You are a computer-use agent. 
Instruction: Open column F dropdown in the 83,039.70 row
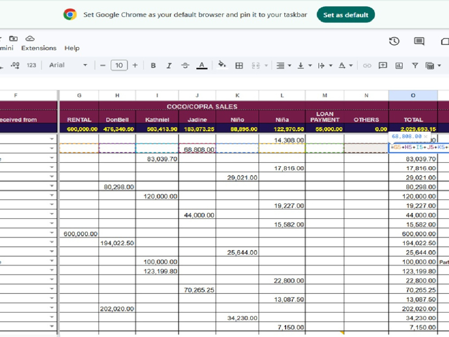[x=52, y=158]
